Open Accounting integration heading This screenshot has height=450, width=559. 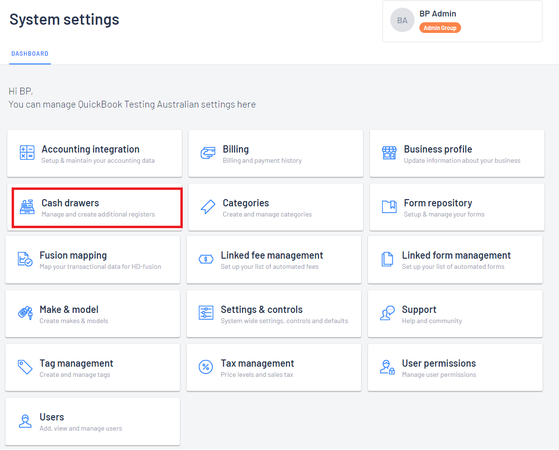point(91,149)
